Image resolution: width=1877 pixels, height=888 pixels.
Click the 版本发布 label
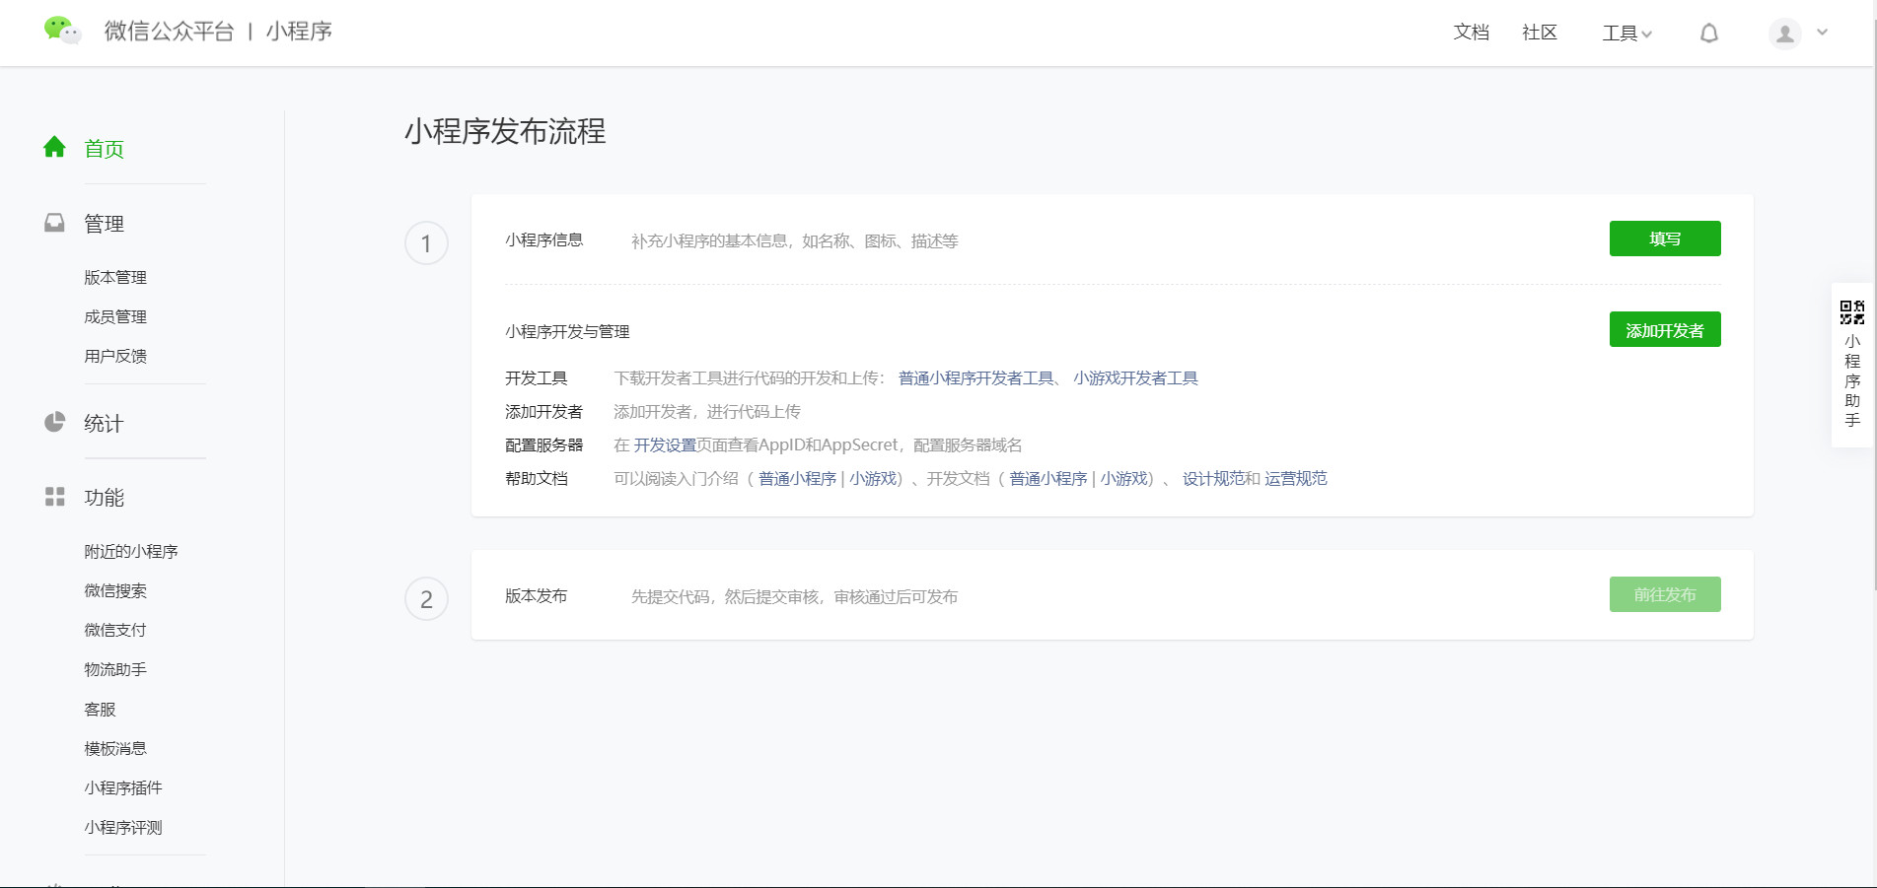[x=537, y=596]
